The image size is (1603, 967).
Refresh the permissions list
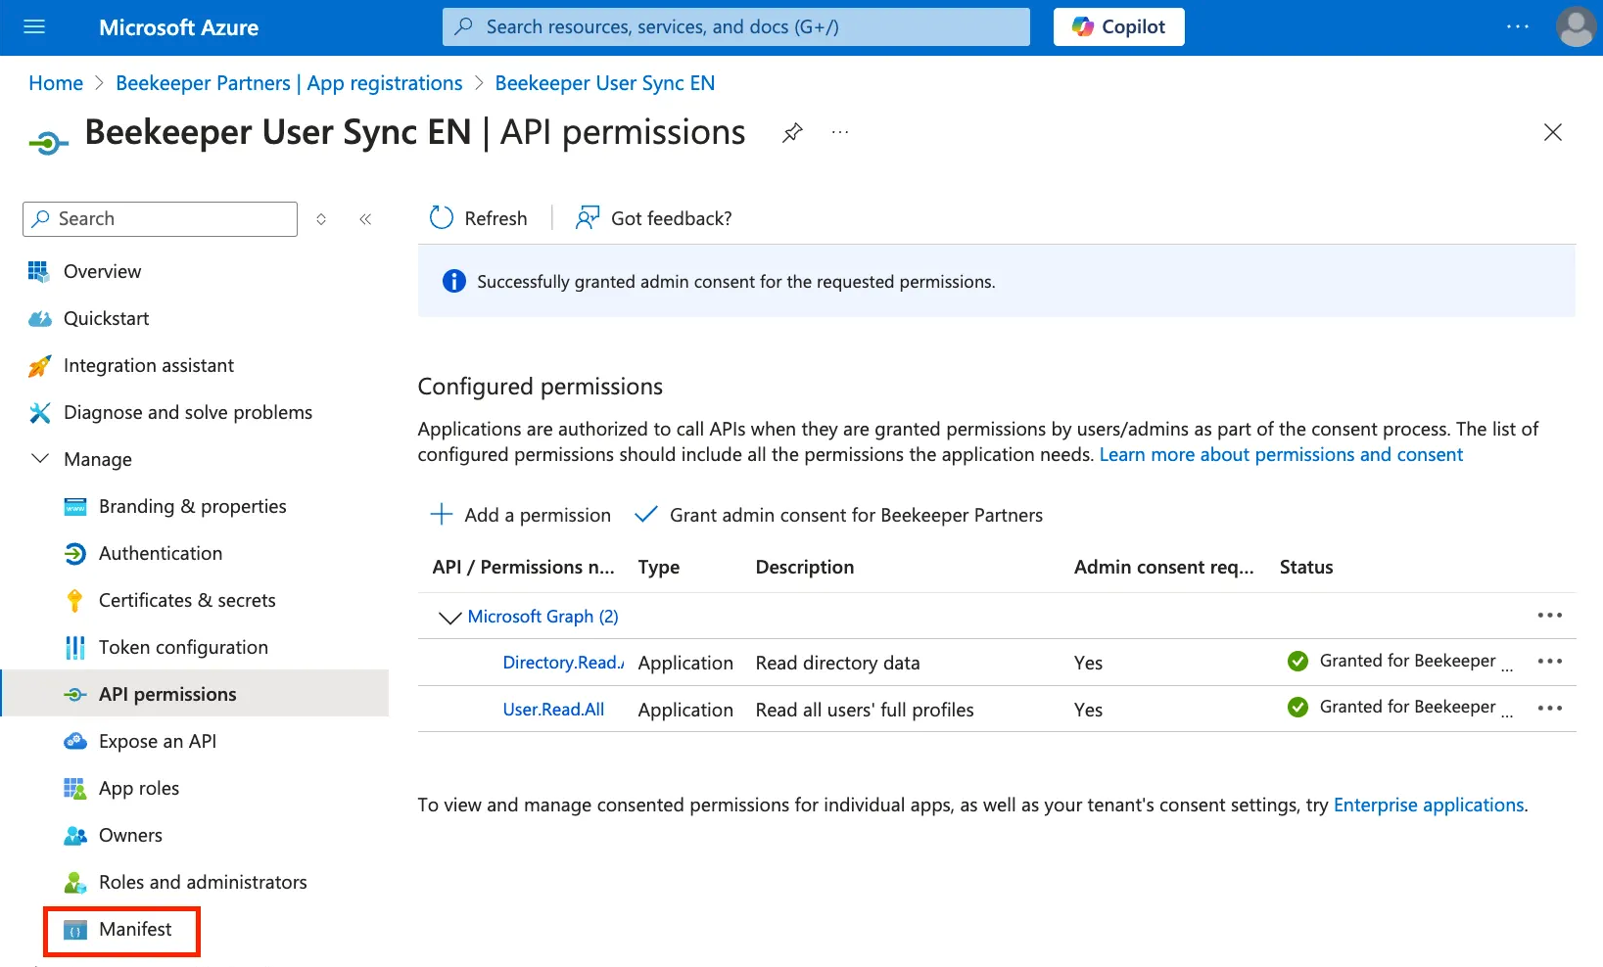[478, 218]
